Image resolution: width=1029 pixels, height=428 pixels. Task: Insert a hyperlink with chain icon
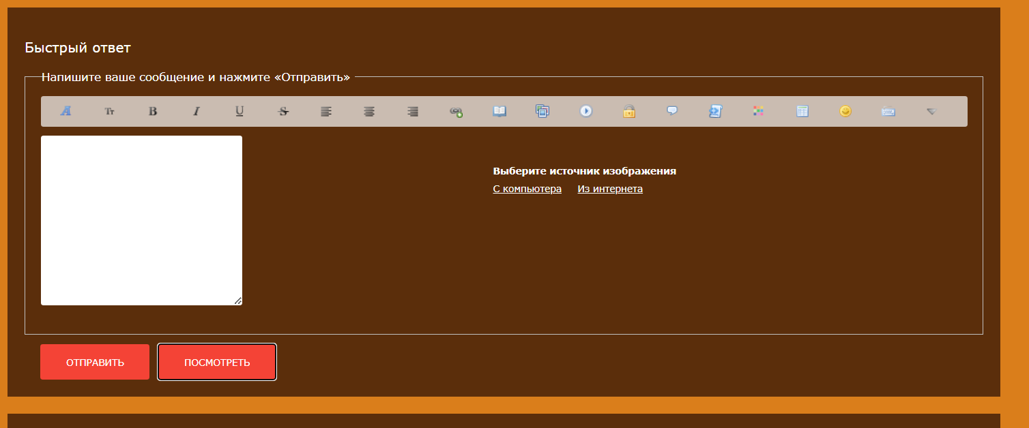pos(456,111)
